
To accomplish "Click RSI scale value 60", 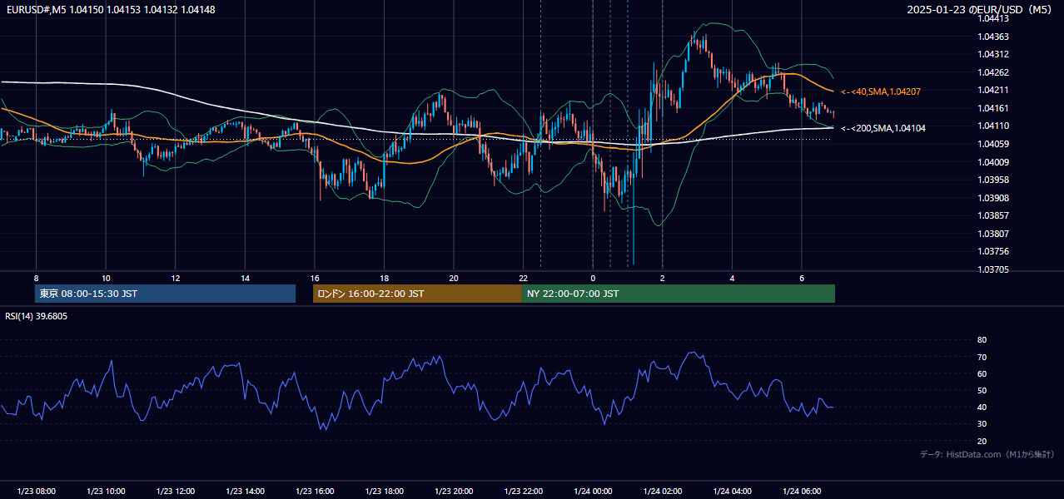I will coord(982,374).
